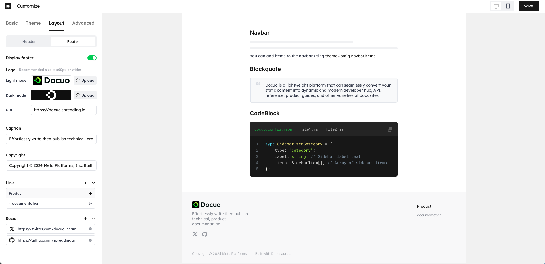Click the Copyright input field
Screen dimensions: 545x264
point(51,165)
